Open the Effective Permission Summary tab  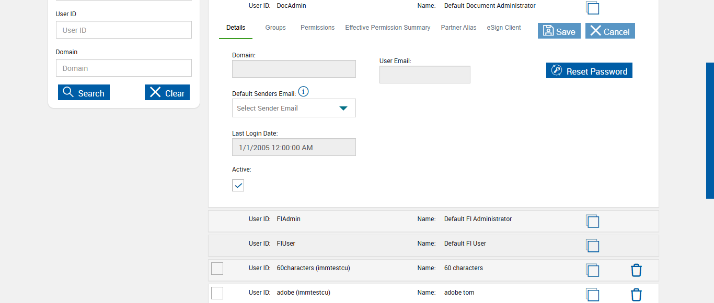(x=387, y=28)
